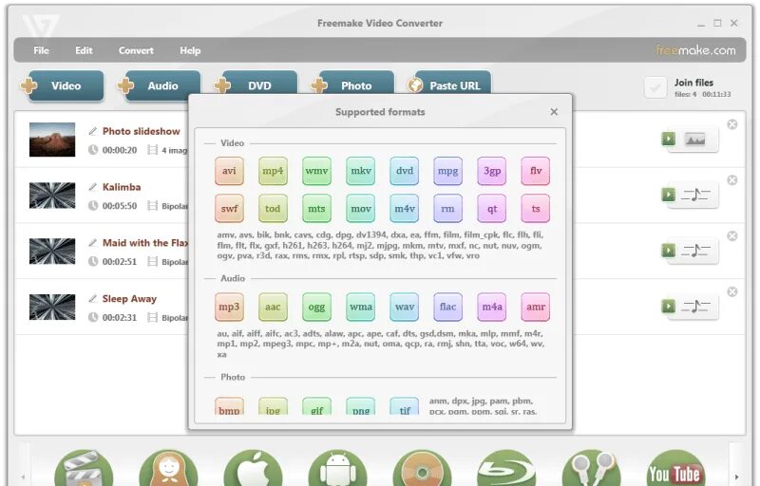This screenshot has height=486, width=760.
Task: Select the qt format icon
Action: [492, 209]
